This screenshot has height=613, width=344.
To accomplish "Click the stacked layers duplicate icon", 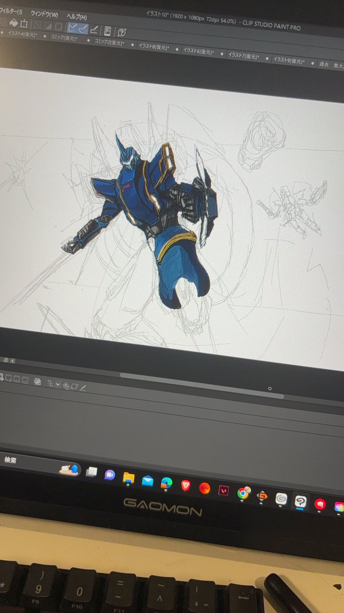I will pyautogui.click(x=38, y=381).
